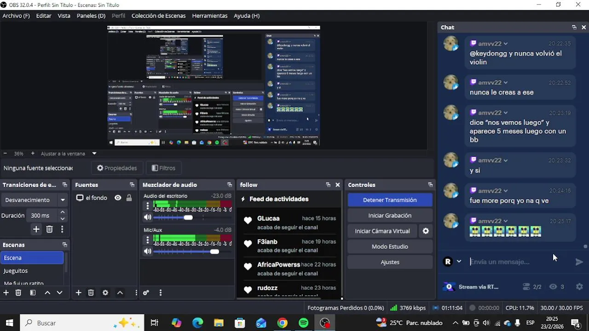Open Mic/Aux options three-dot menu
This screenshot has width=589, height=331.
[x=147, y=240]
